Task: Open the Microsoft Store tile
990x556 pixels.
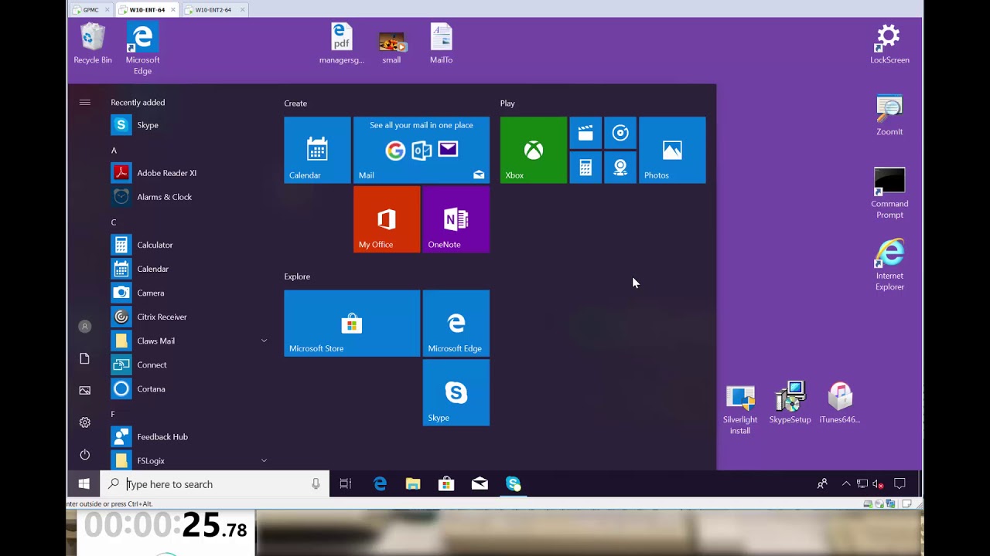Action: coord(352,323)
